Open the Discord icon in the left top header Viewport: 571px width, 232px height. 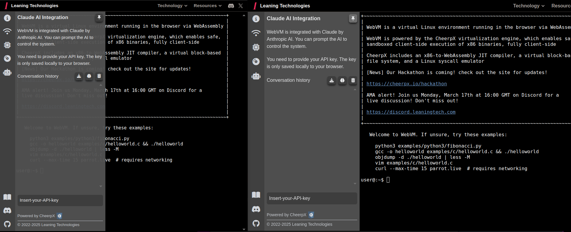coord(231,6)
